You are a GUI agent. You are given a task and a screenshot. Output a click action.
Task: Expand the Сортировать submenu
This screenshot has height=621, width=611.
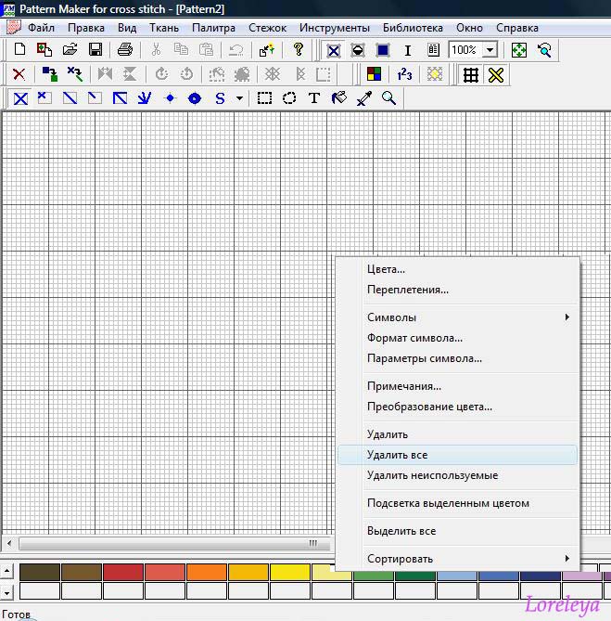[x=458, y=559]
